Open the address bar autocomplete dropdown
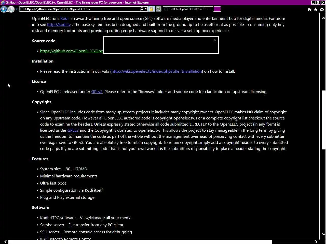Image resolution: width=326 pixels, height=244 pixels. [146, 9]
